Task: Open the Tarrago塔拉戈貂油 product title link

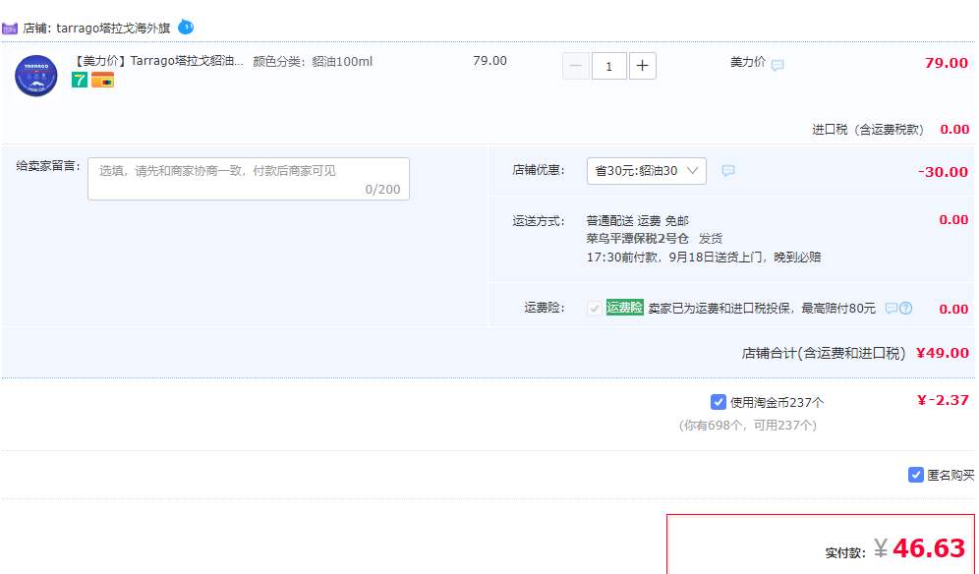Action: click(158, 61)
